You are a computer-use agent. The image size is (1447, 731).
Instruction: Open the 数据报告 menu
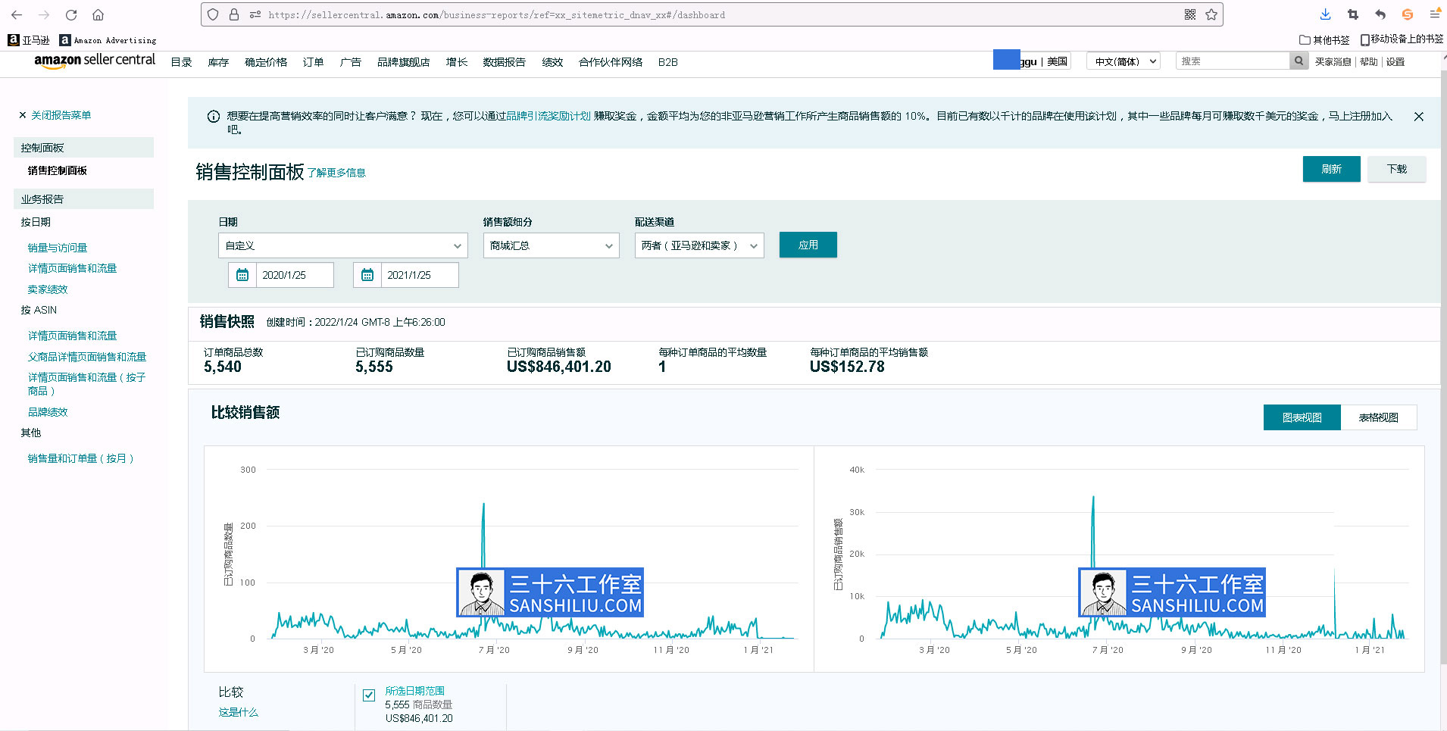pyautogui.click(x=504, y=62)
